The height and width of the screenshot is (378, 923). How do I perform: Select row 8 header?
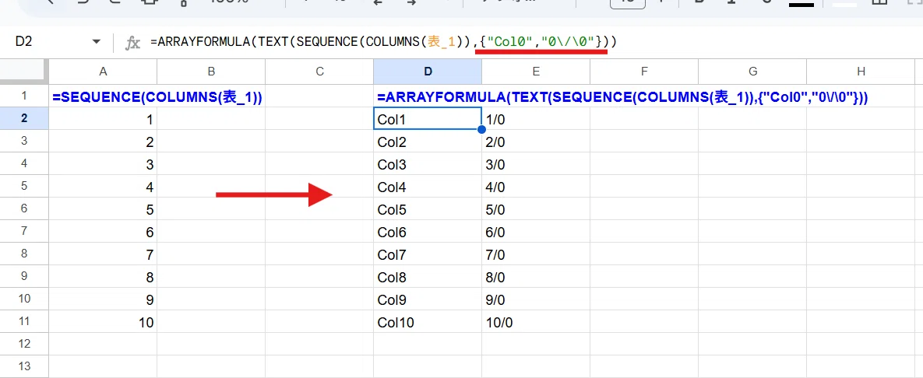click(x=24, y=254)
